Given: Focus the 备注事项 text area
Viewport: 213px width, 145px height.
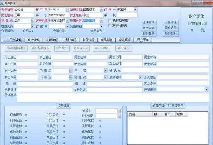Looking at the screenshot, I should pyautogui.click(x=113, y=98).
